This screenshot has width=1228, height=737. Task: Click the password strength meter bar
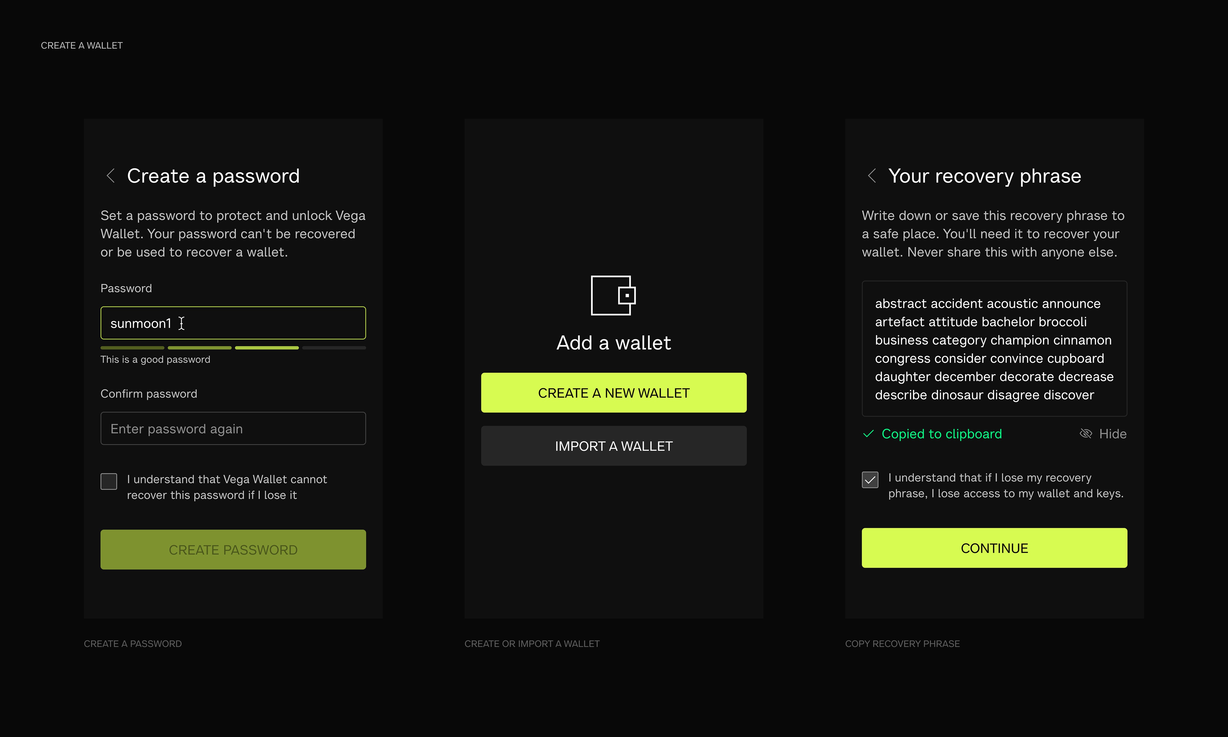233,348
